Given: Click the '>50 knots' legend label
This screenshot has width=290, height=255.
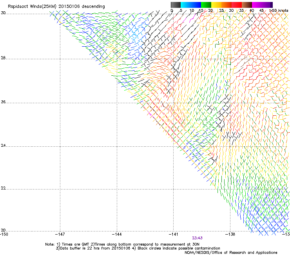Looking at the screenshot, I should (x=279, y=11).
